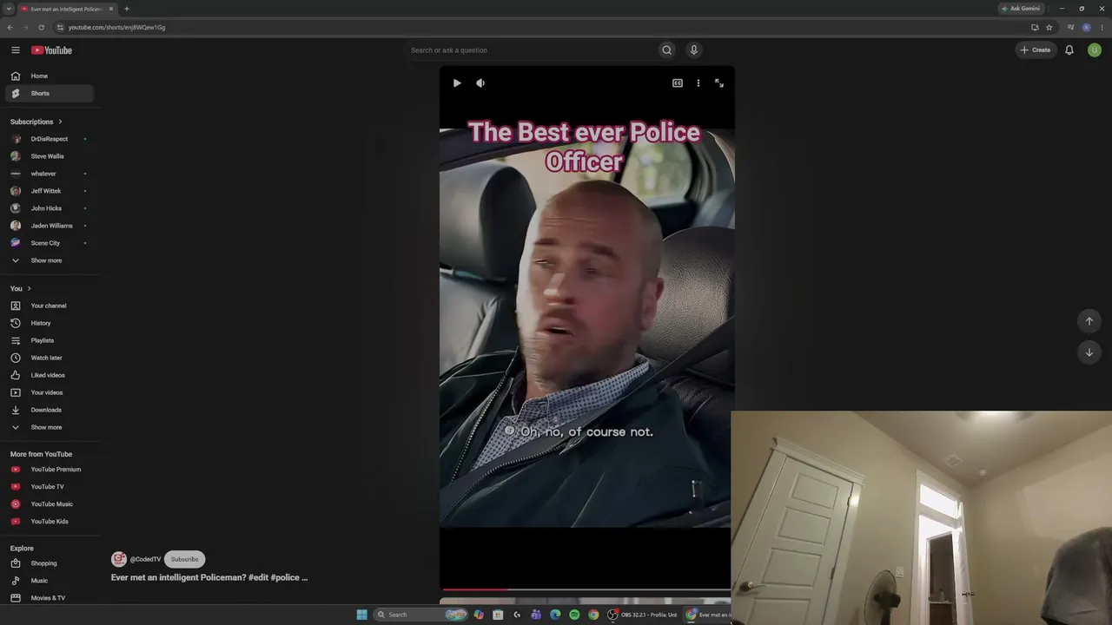Open a new Chrome tab
Screen dimensions: 1112x625
(127, 9)
